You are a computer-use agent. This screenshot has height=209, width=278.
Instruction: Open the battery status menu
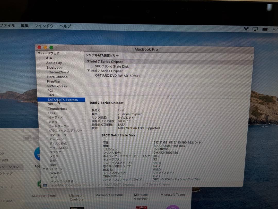pyautogui.click(x=265, y=29)
